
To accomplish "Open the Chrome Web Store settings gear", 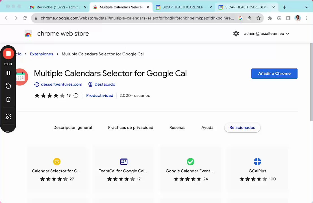I will point(236,34).
